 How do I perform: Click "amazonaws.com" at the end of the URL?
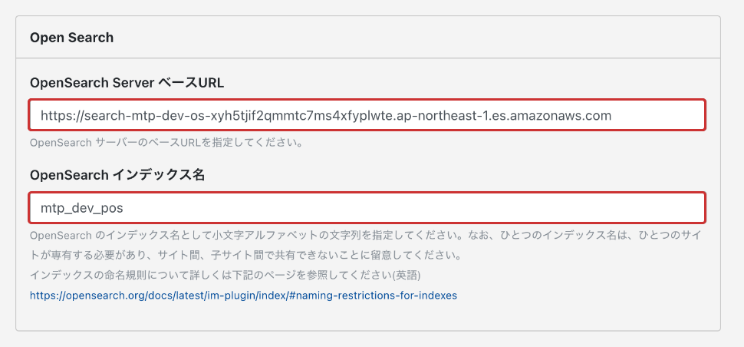[x=567, y=115]
